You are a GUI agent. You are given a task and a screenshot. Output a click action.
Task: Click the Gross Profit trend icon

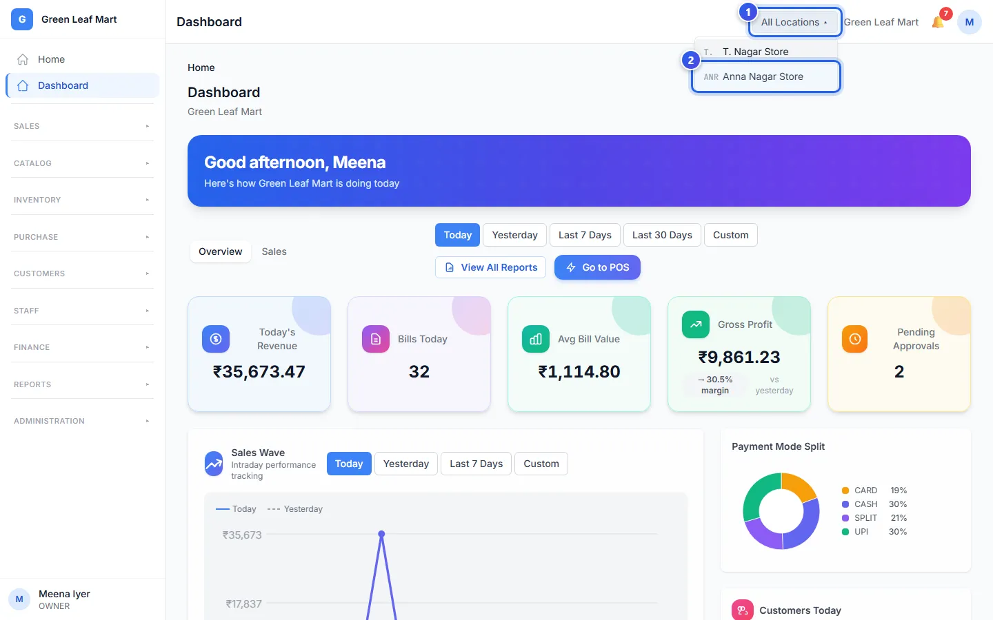coord(696,324)
